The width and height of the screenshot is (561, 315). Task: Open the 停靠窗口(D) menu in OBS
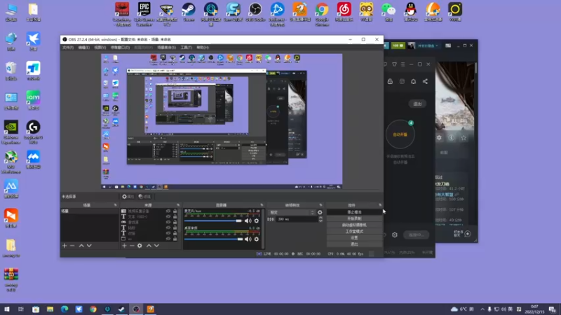coord(120,48)
